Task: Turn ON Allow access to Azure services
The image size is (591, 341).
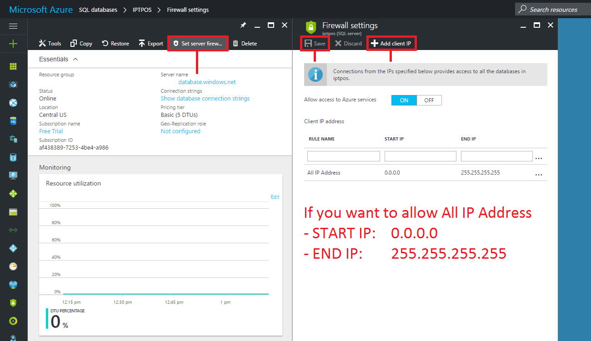Action: click(x=404, y=100)
